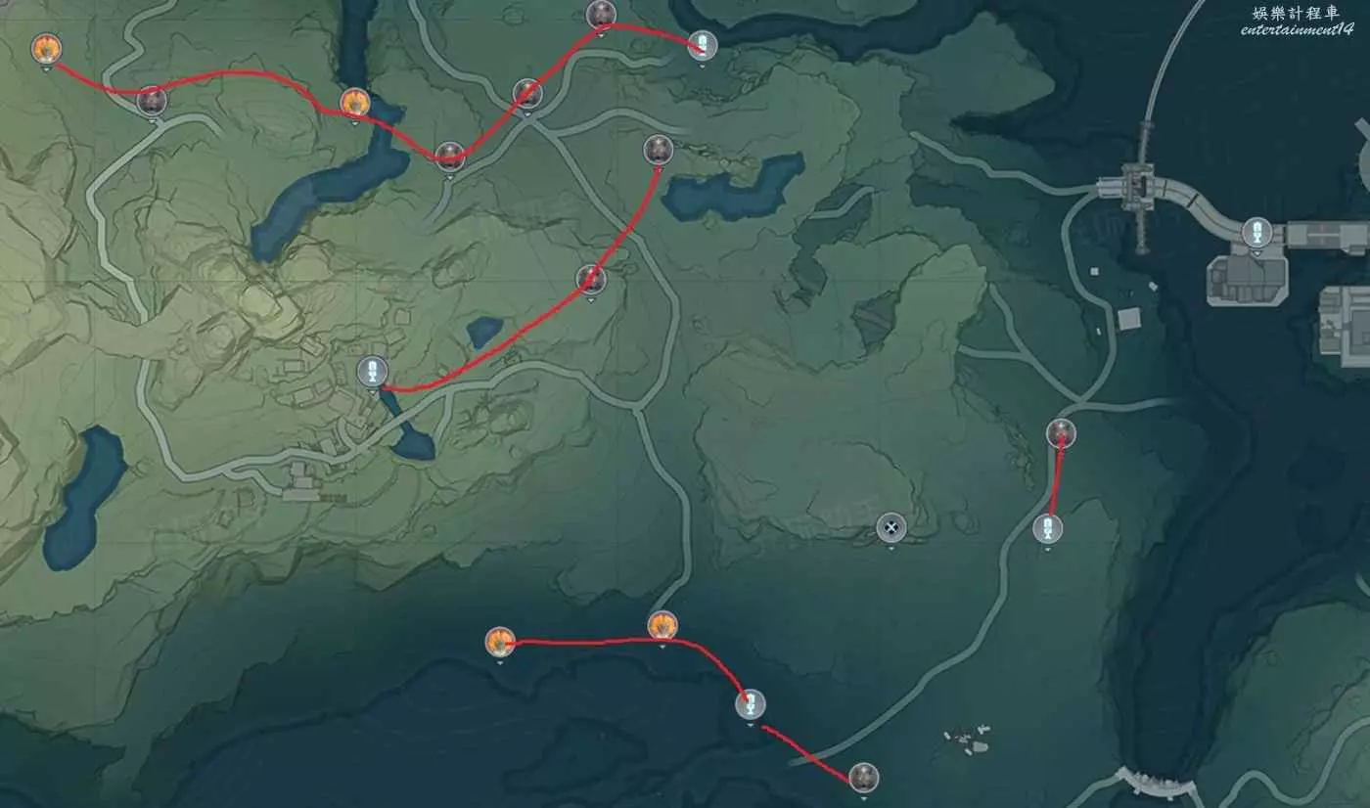Open the teleport beacon on the southern coast route

coord(751,704)
